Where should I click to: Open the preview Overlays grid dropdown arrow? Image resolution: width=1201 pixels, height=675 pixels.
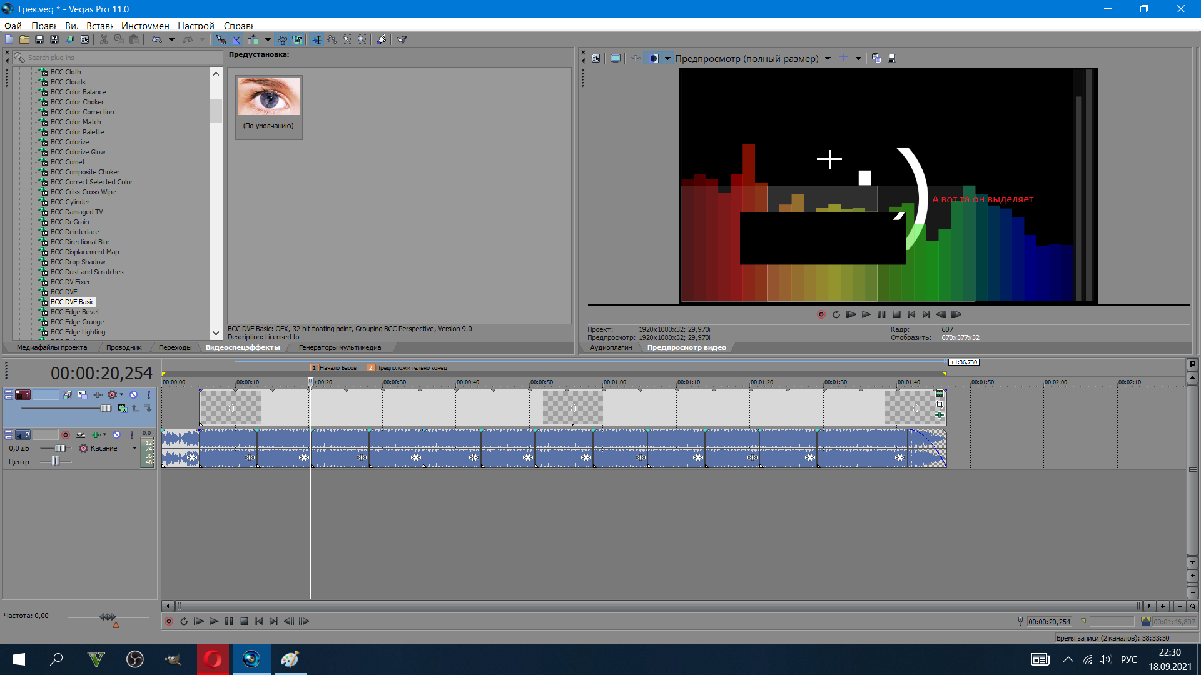click(858, 58)
